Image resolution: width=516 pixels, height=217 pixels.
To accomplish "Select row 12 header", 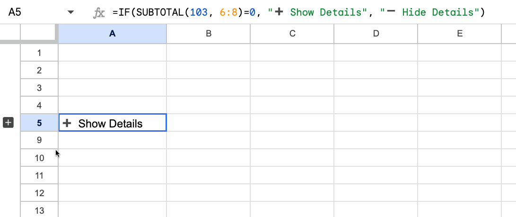I will (x=39, y=193).
